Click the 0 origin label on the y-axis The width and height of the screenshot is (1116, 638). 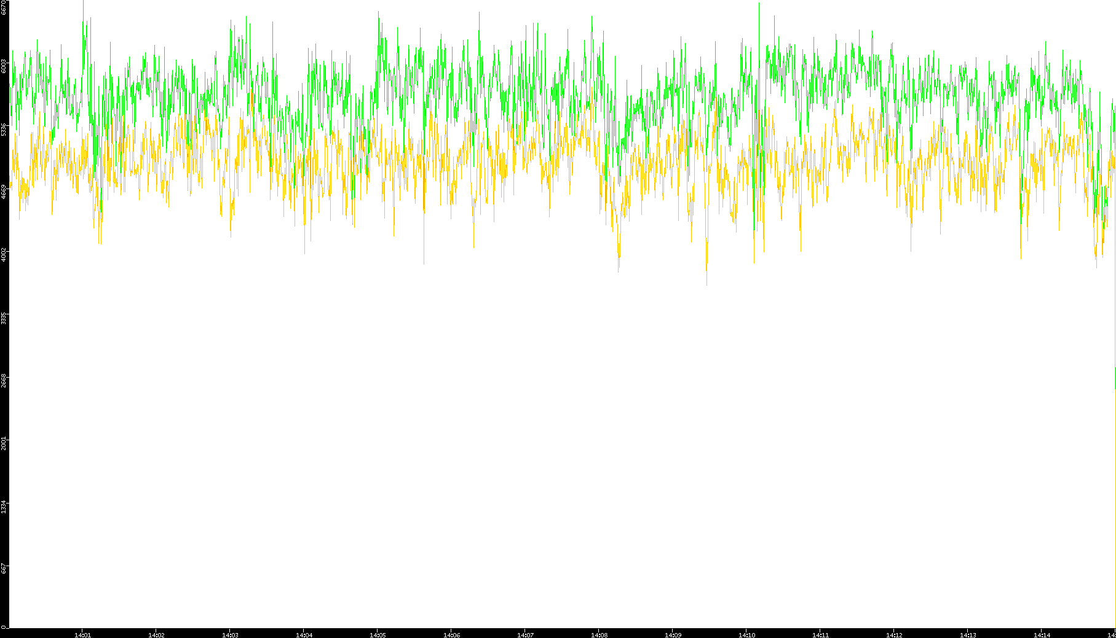pyautogui.click(x=4, y=627)
